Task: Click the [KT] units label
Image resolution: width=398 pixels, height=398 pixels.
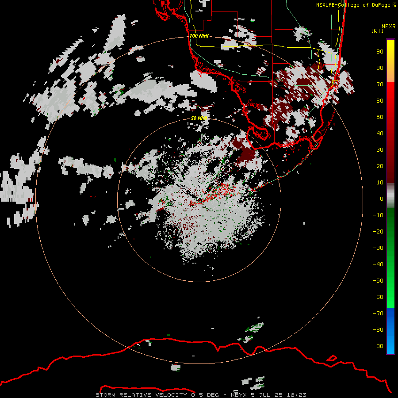Action: click(x=377, y=31)
